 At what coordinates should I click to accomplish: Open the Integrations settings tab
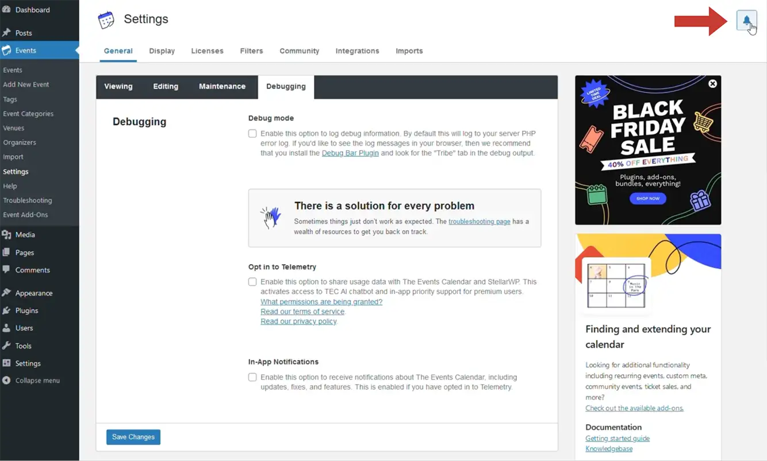point(357,51)
